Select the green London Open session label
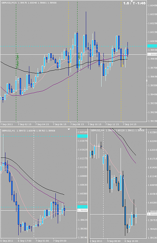 click(x=79, y=60)
